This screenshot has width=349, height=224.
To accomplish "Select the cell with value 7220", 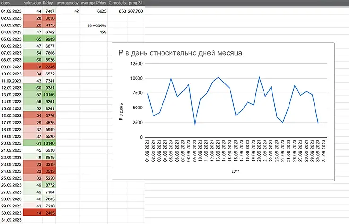I will click(49, 206).
